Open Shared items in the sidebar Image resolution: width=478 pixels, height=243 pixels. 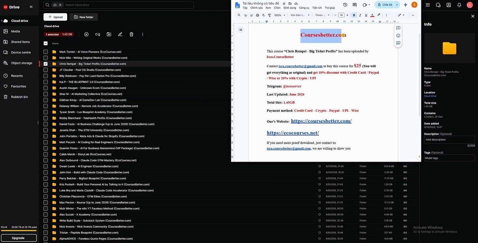pyautogui.click(x=20, y=42)
